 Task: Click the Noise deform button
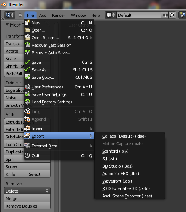click(x=14, y=98)
